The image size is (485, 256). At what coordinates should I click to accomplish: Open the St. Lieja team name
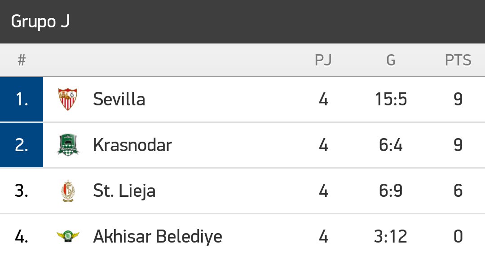124,191
